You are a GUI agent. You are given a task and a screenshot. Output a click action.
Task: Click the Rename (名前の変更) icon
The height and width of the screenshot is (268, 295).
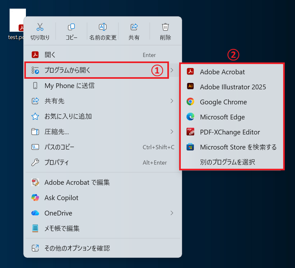(x=102, y=27)
